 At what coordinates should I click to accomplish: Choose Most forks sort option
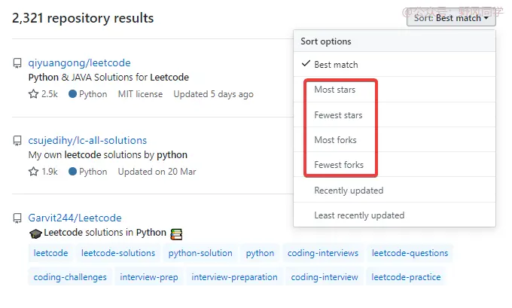point(335,140)
